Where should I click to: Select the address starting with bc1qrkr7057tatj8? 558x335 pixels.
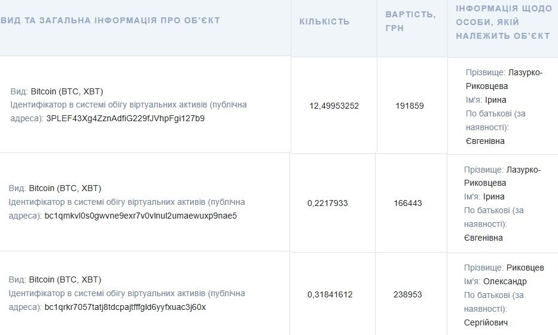click(125, 307)
